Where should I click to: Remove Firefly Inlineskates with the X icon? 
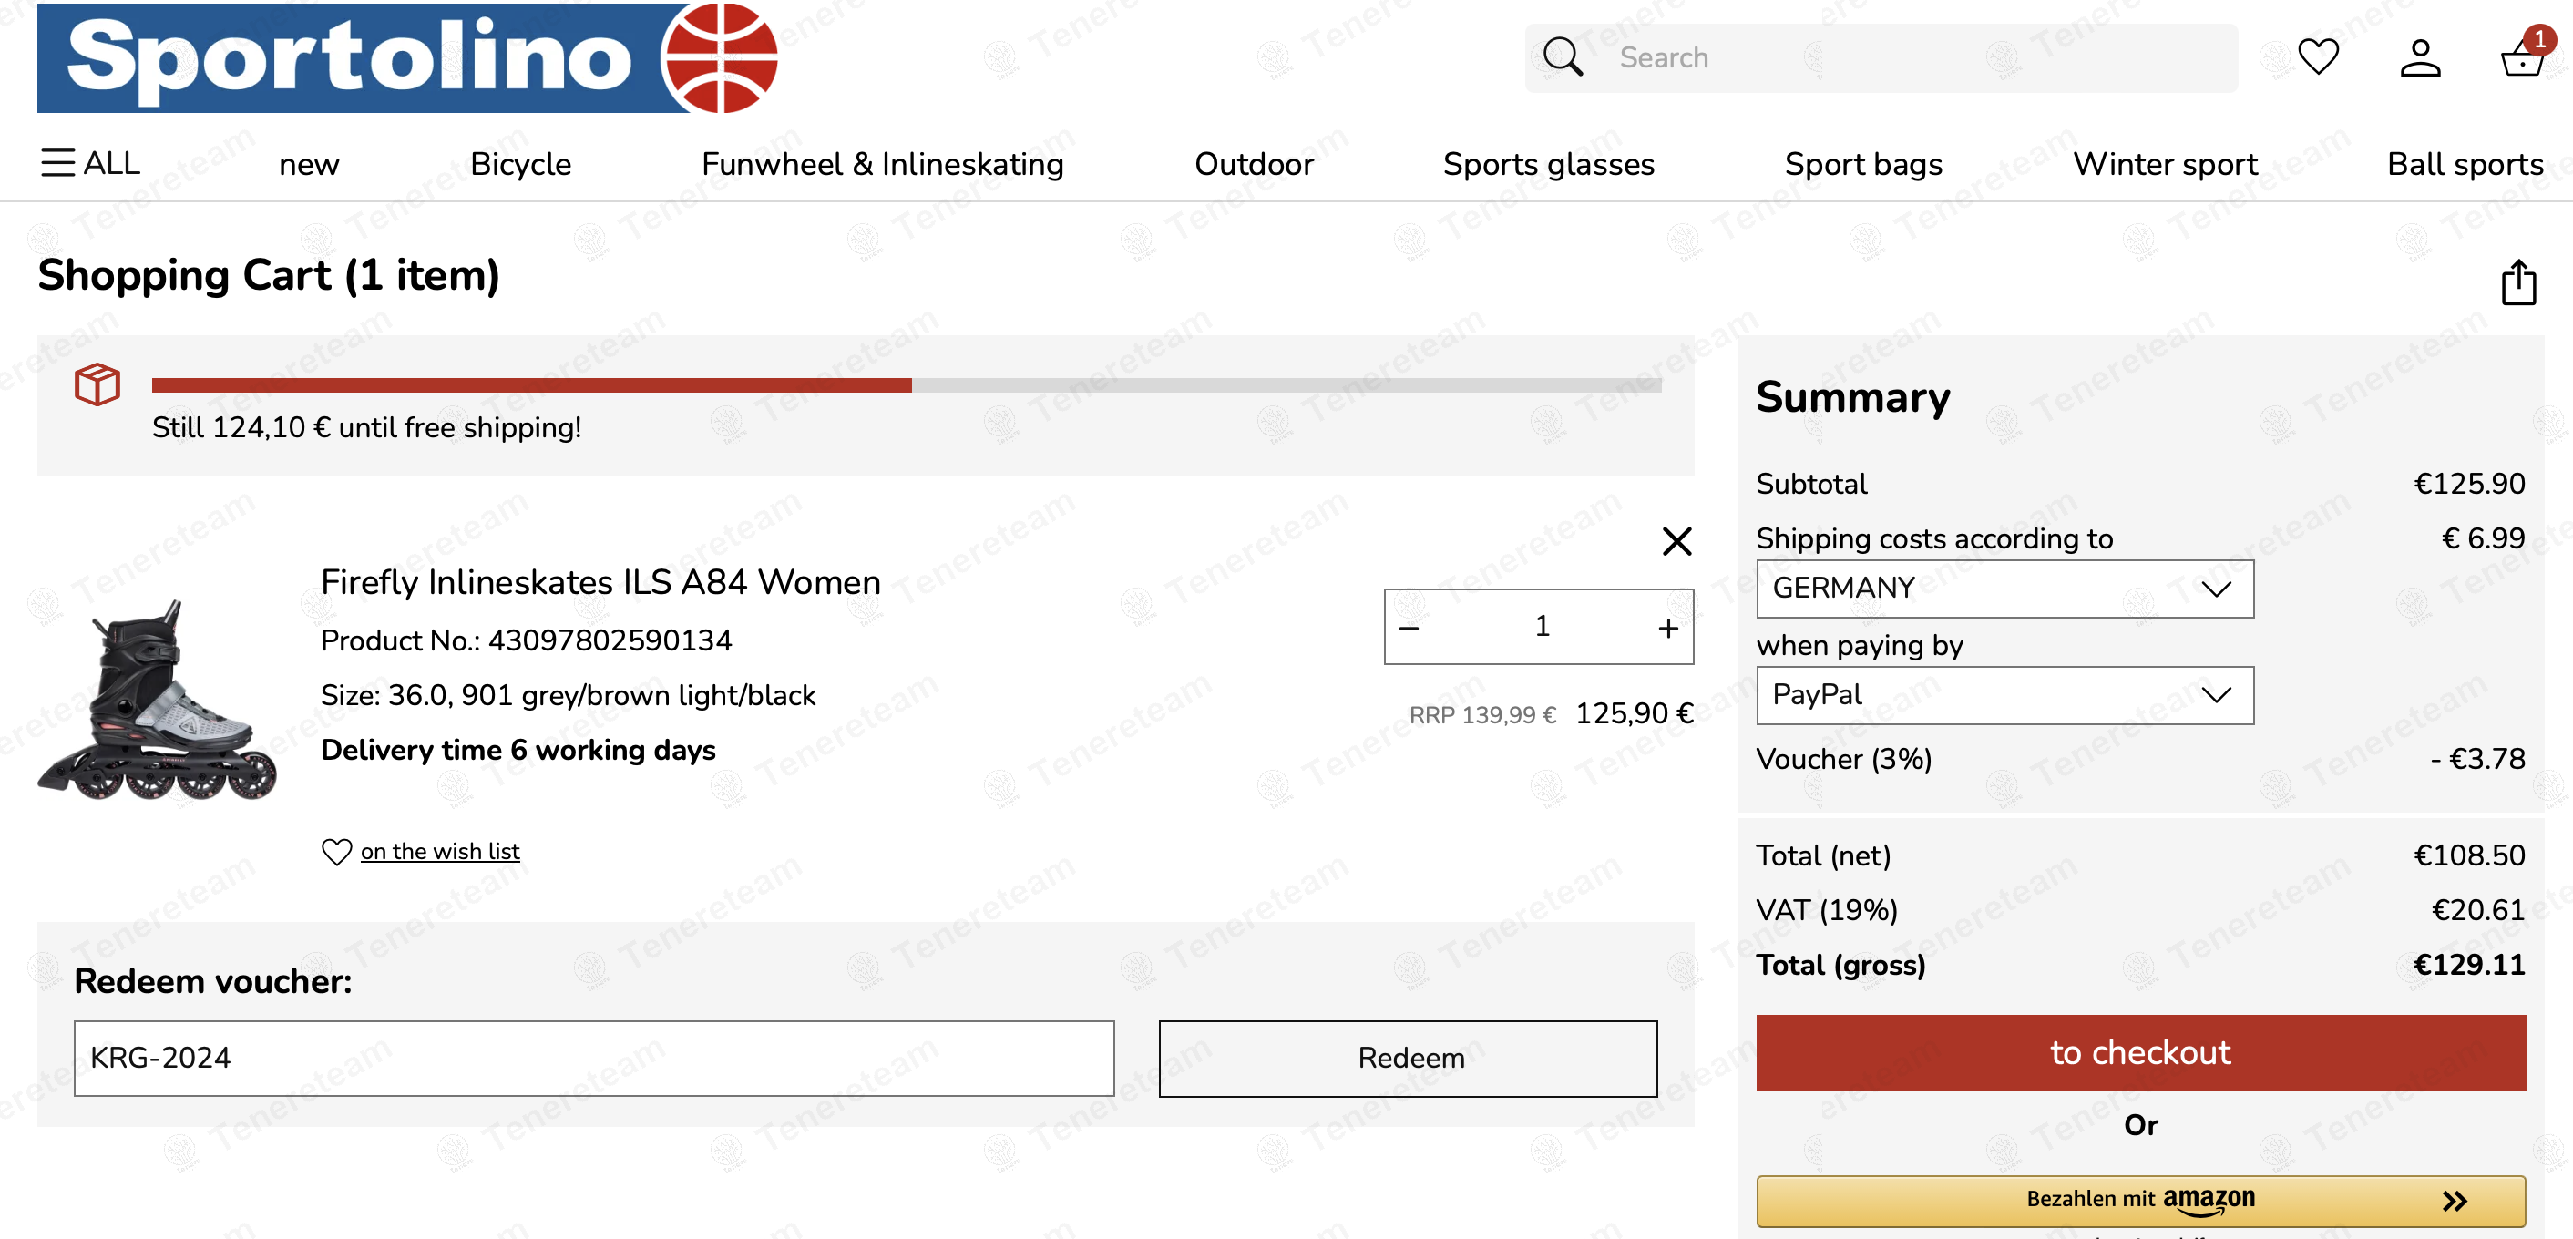[1676, 541]
